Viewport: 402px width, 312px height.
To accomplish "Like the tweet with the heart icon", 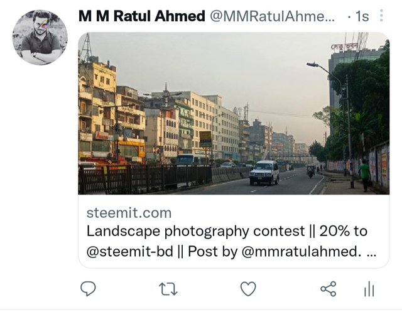I will click(248, 289).
